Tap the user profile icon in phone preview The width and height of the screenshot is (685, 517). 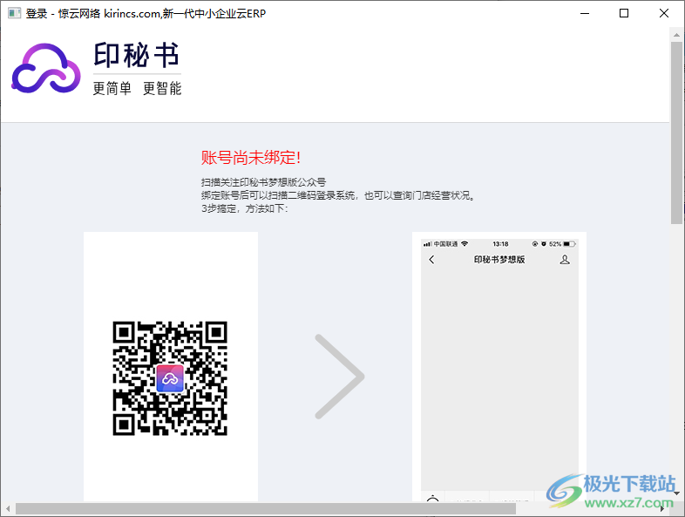tap(565, 260)
